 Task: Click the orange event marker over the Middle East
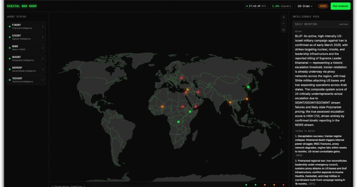click(187, 89)
